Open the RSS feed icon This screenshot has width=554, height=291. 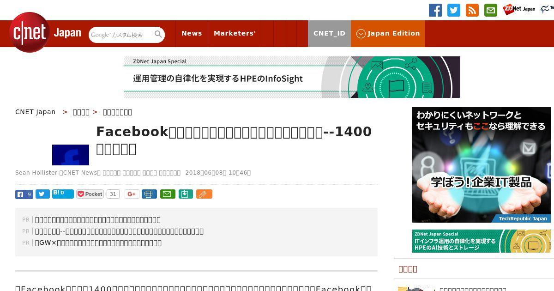pyautogui.click(x=472, y=10)
